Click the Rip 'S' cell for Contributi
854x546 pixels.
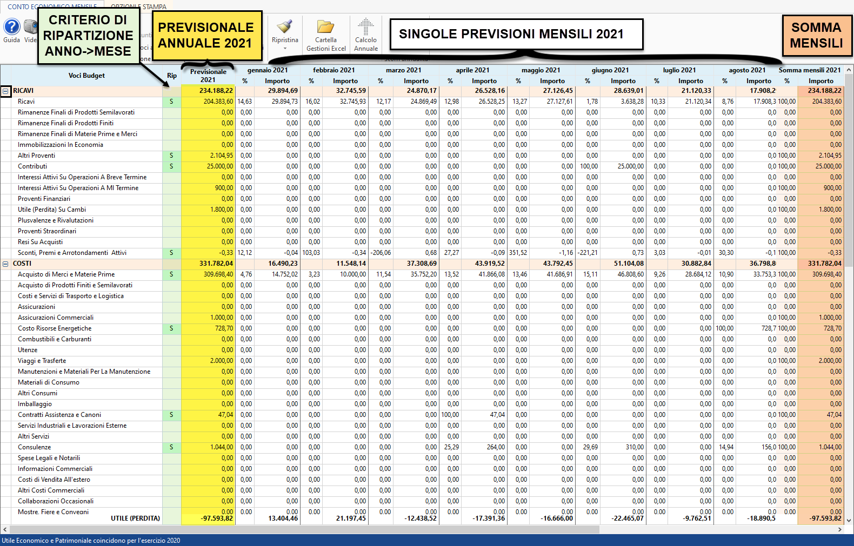pyautogui.click(x=172, y=166)
